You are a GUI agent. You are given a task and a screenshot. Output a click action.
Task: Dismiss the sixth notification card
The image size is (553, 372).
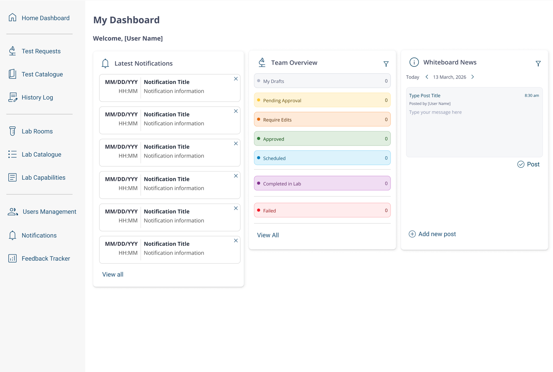[x=236, y=241]
